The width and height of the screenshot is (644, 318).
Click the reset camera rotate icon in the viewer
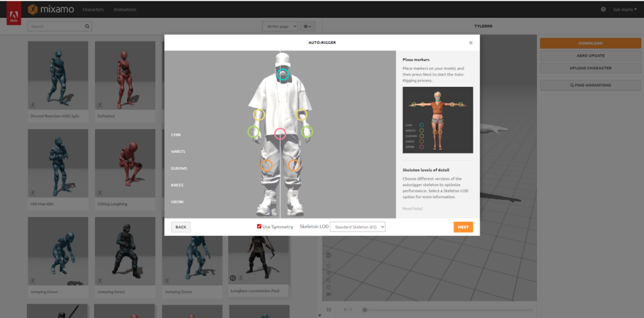pos(328,266)
